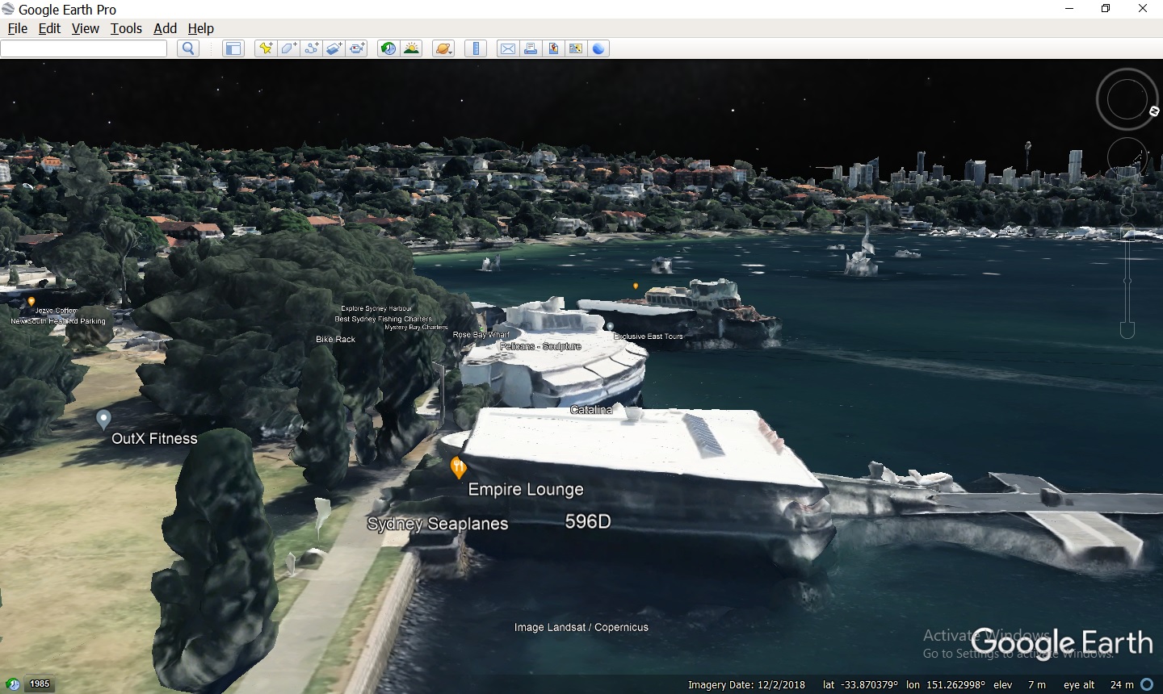Click inside the search input field
The height and width of the screenshot is (694, 1163).
[83, 48]
